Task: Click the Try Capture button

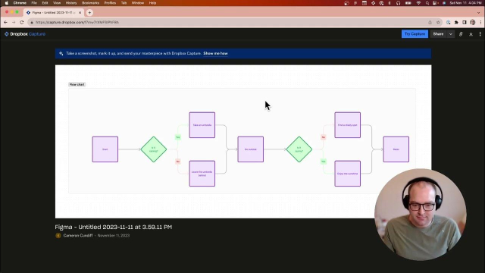Action: pyautogui.click(x=415, y=34)
